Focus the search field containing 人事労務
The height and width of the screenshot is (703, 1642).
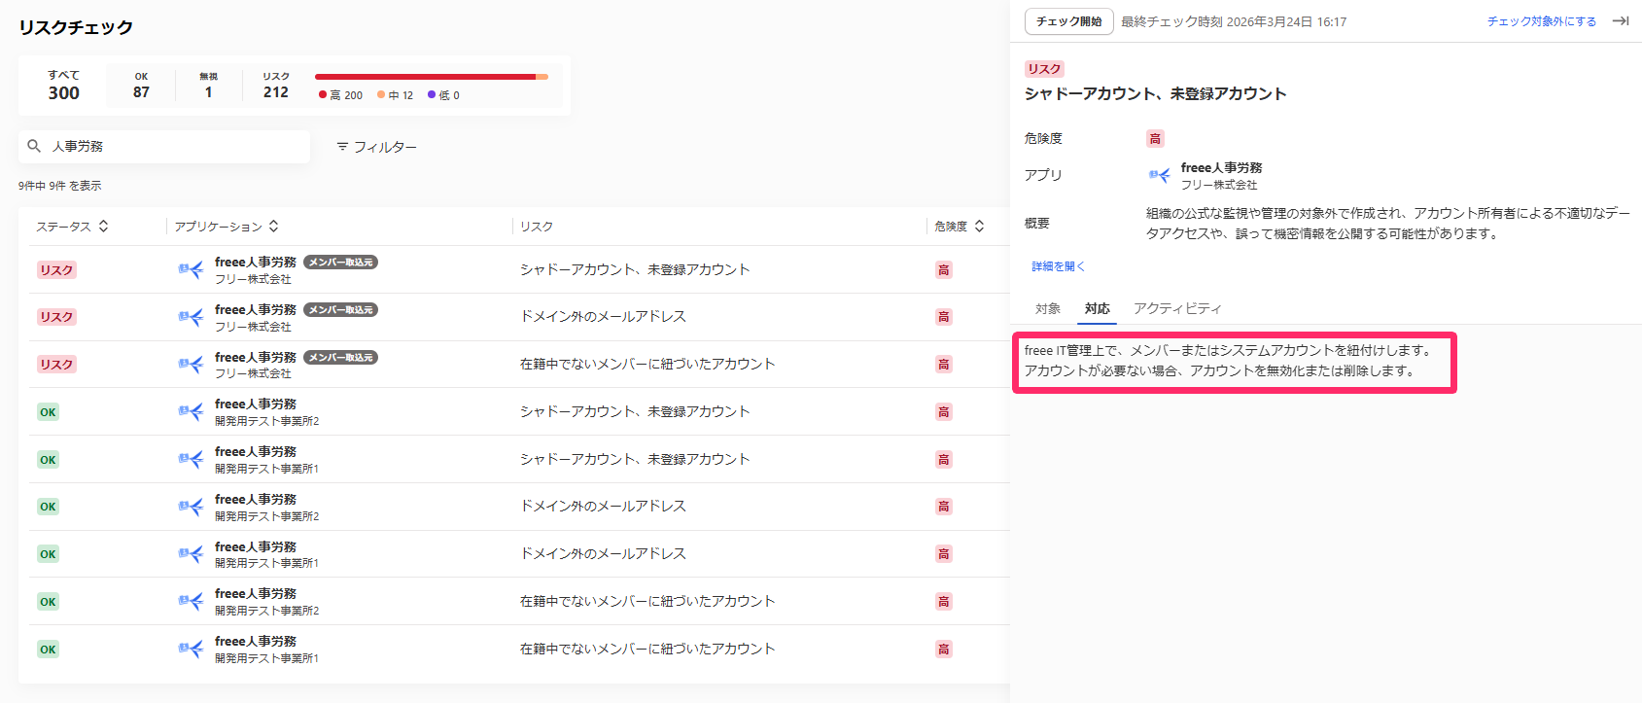pos(164,146)
